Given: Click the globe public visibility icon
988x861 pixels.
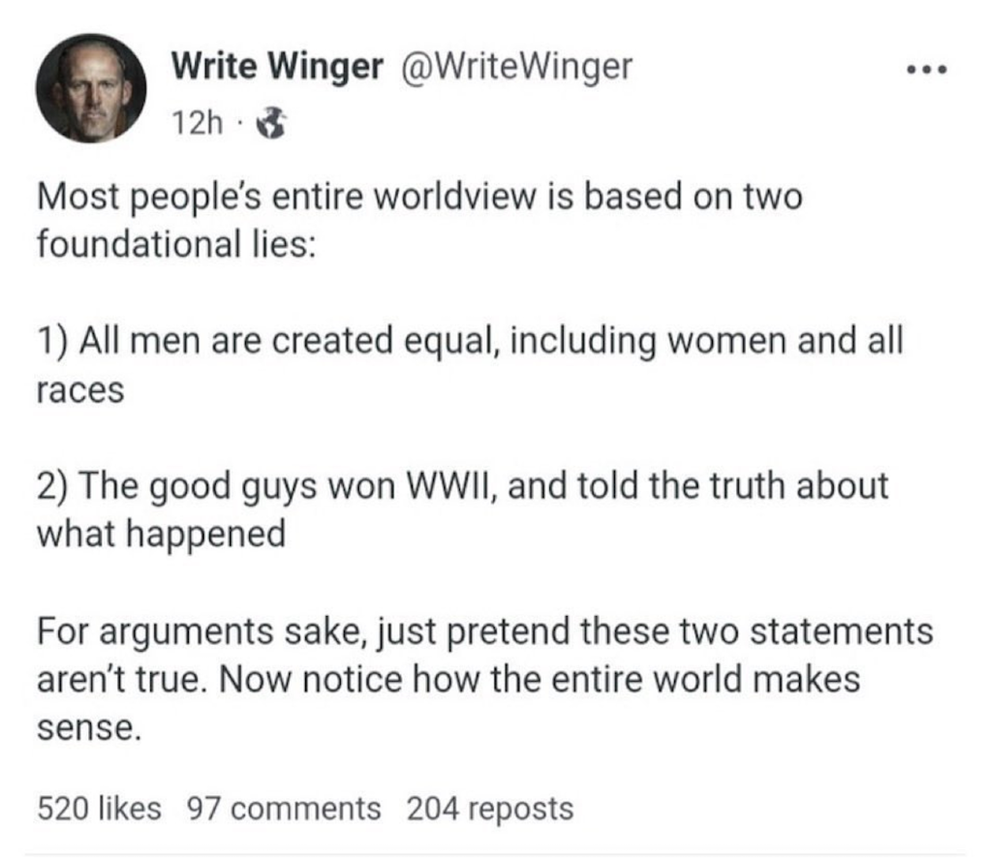Looking at the screenshot, I should tap(273, 122).
